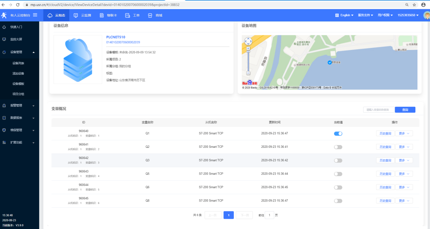Image resolution: width=430 pixels, height=229 pixels.
Task: Click the map pan control icon
Action: 248,41
